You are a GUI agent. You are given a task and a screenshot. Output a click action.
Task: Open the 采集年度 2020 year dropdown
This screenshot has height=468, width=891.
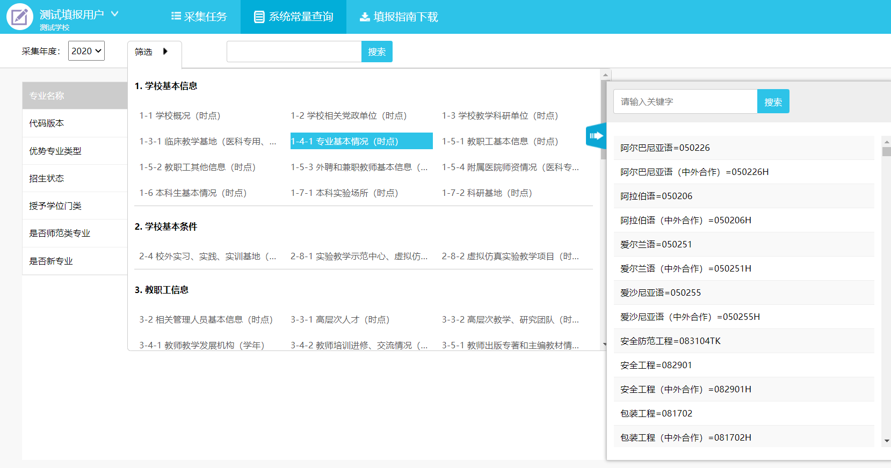[x=86, y=51]
